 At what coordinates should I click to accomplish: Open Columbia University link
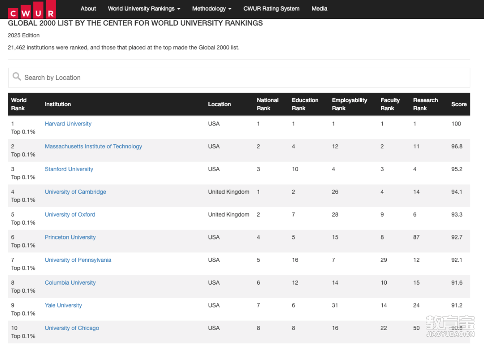tap(70, 282)
